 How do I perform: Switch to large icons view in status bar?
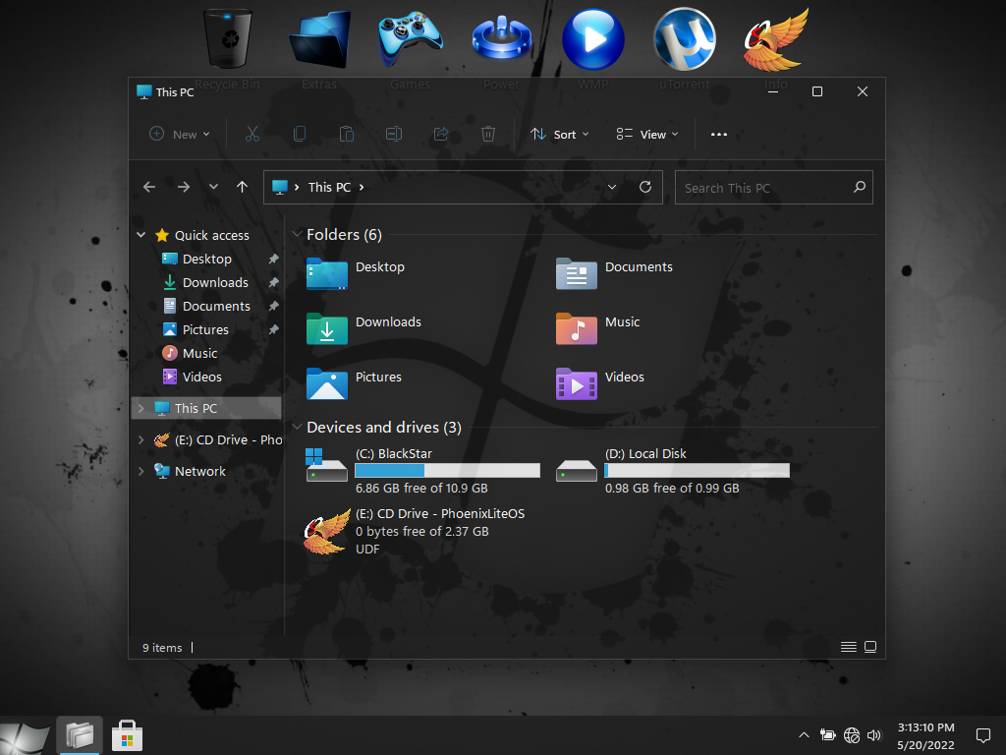pyautogui.click(x=870, y=647)
